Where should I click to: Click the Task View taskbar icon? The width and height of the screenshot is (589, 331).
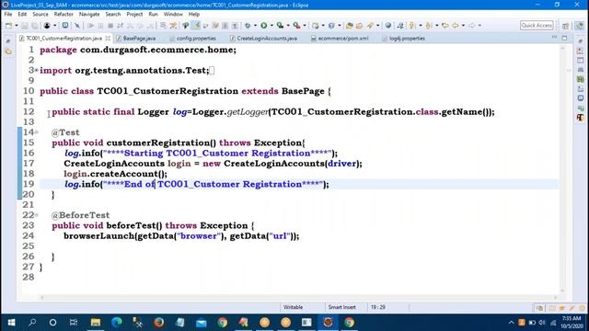click(74, 323)
